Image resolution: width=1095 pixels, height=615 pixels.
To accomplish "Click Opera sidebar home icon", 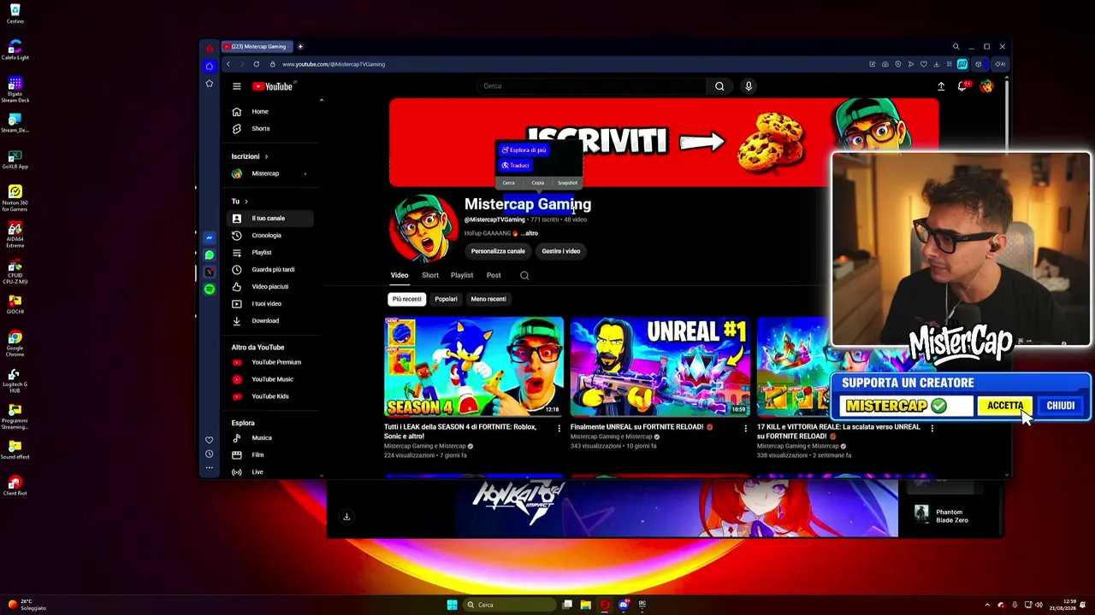I will (210, 66).
